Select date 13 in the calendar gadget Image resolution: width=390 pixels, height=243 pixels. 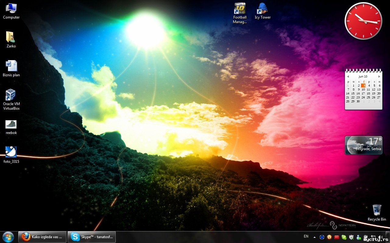coord(379,89)
